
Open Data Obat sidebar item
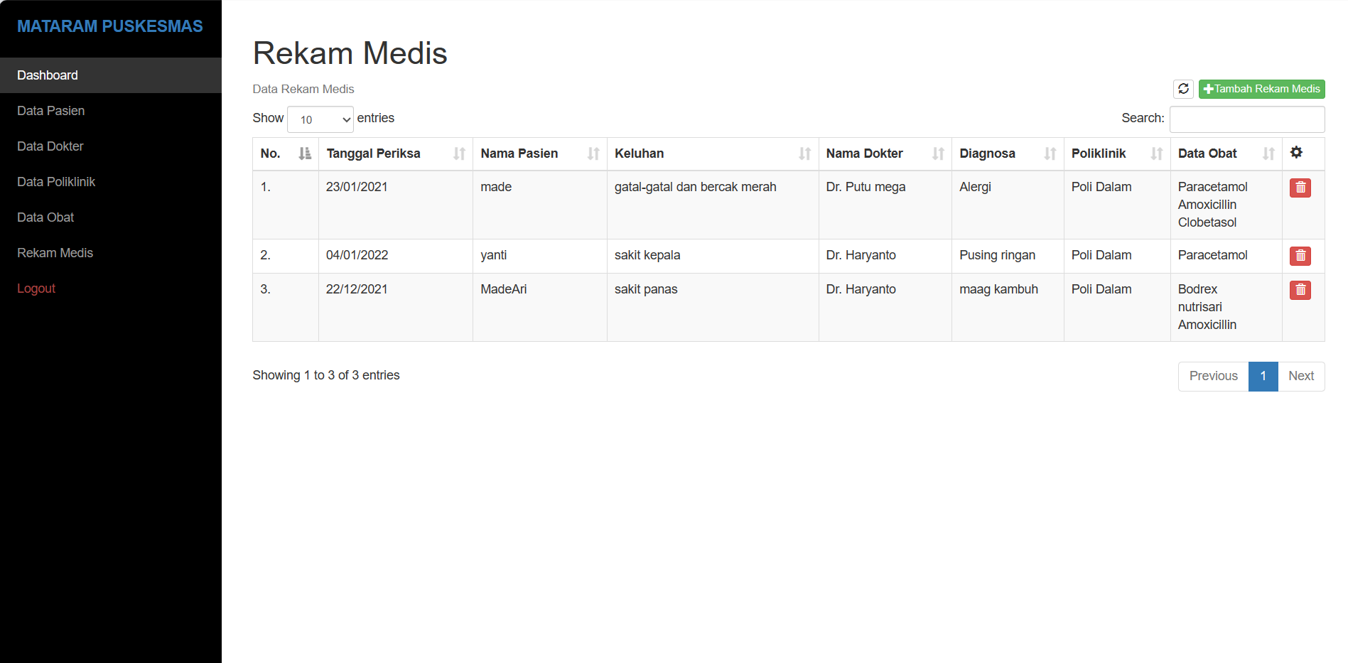coord(45,217)
